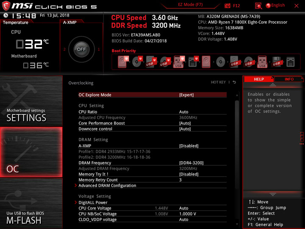Close the BIOS with the red X

297,6
